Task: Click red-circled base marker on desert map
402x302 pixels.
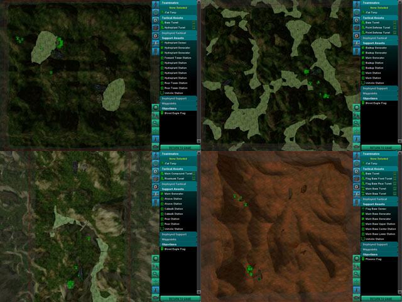Action: point(250,271)
